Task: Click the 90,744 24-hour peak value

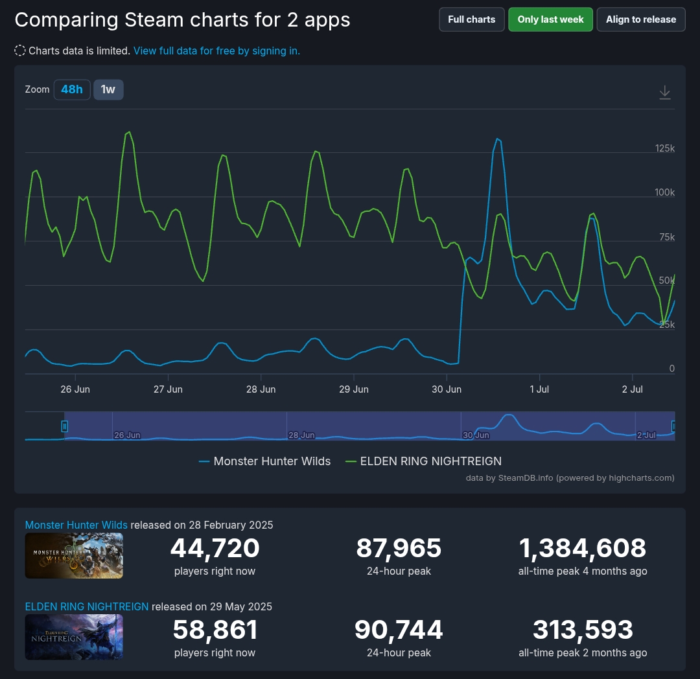Action: [x=399, y=630]
